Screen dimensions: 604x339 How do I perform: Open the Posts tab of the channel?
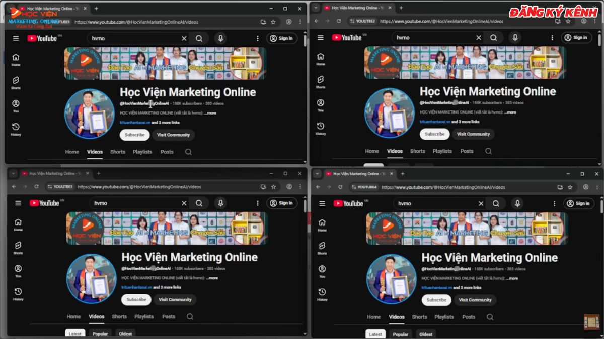tap(167, 151)
